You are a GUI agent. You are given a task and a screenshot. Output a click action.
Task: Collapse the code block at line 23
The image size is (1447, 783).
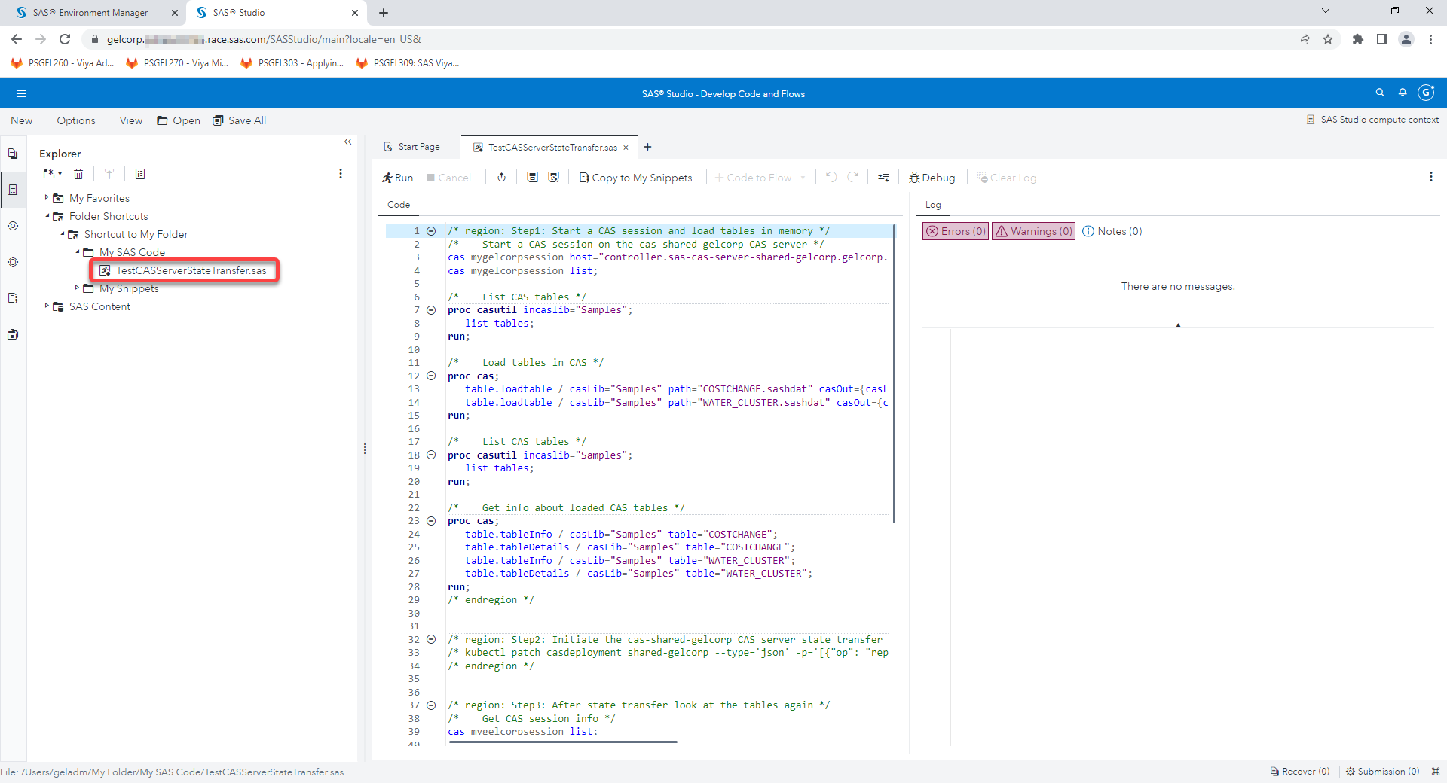tap(431, 521)
